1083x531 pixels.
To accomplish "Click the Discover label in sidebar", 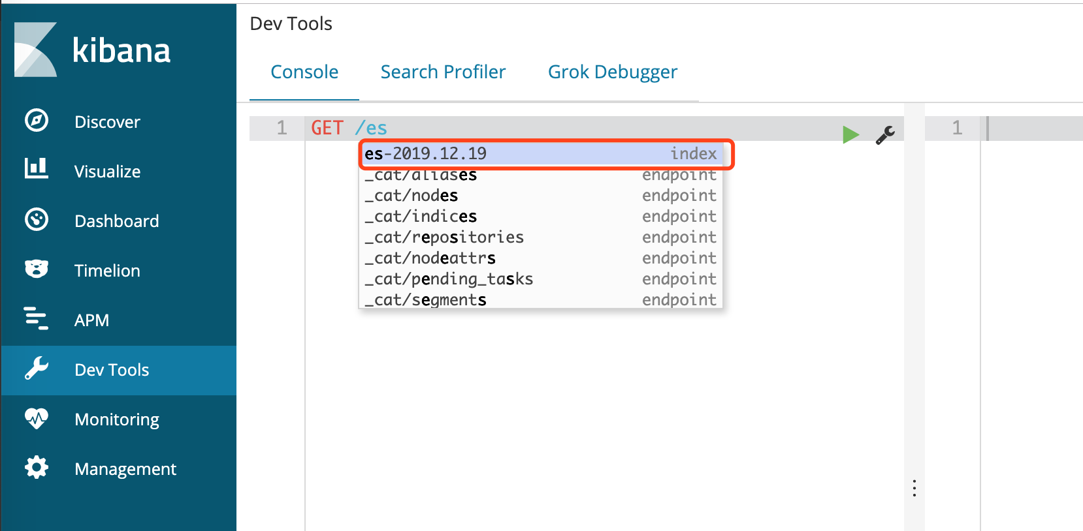I will point(107,122).
